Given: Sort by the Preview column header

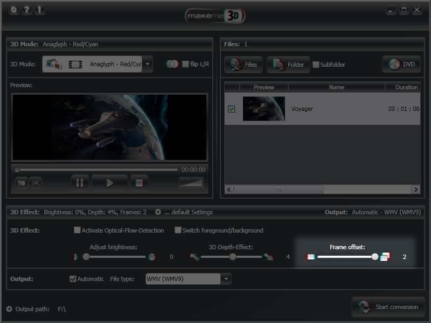Looking at the screenshot, I should point(264,87).
